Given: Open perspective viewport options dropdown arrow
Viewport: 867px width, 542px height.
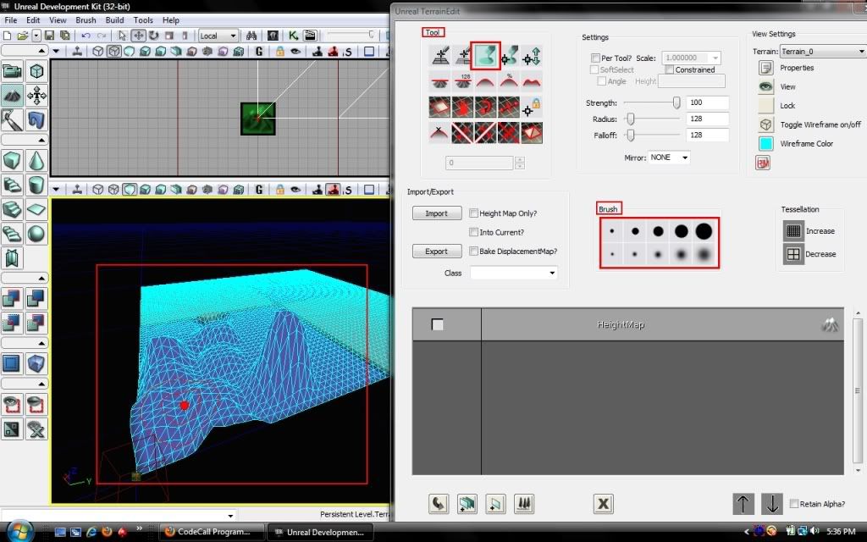Looking at the screenshot, I should tap(56, 189).
